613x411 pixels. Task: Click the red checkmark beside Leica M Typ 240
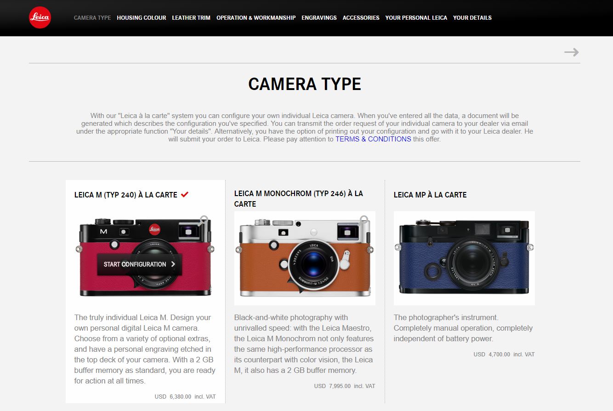[185, 194]
